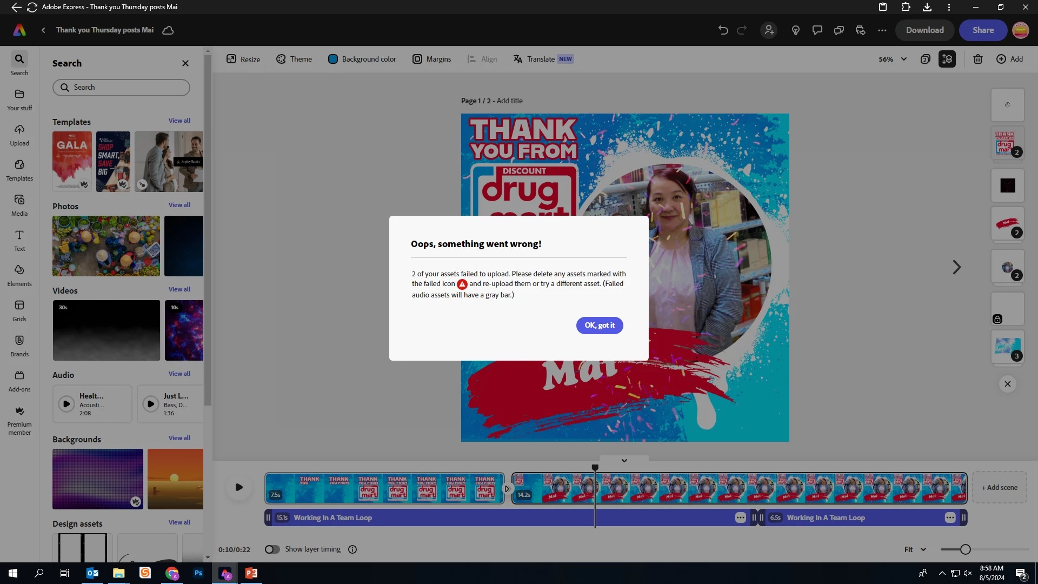Toggle Show layer timing switch
This screenshot has width=1038, height=584.
(x=272, y=549)
